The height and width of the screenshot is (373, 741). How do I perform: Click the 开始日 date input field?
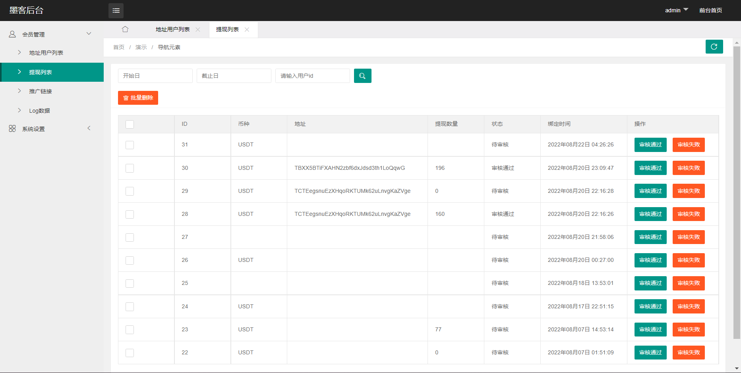pyautogui.click(x=155, y=76)
